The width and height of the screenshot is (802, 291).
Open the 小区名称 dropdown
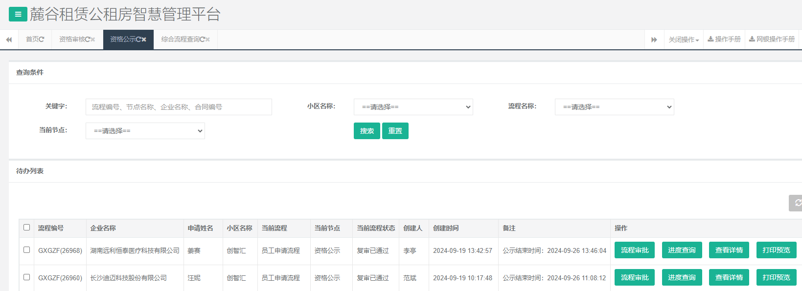coord(413,107)
